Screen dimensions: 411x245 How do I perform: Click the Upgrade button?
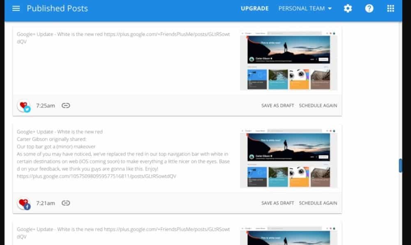pyautogui.click(x=254, y=8)
